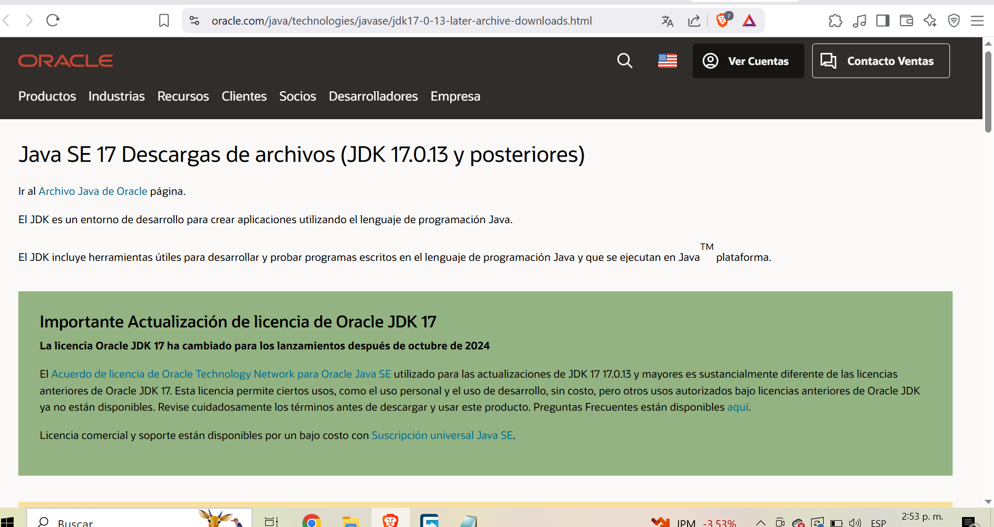This screenshot has width=994, height=527.
Task: Click the volume speaker tray icon
Action: click(855, 523)
